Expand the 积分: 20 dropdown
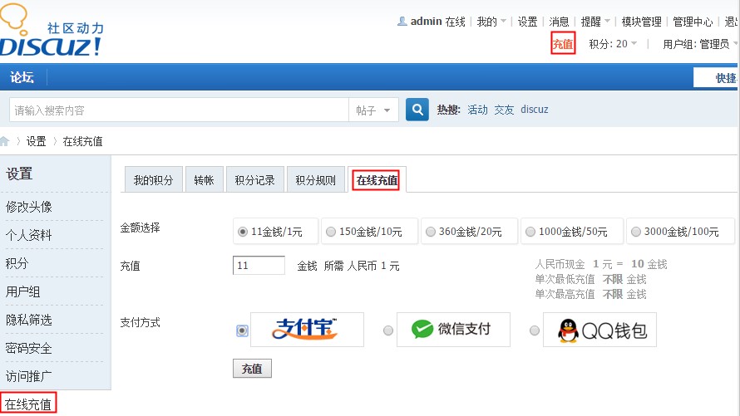The image size is (740, 416). click(613, 44)
